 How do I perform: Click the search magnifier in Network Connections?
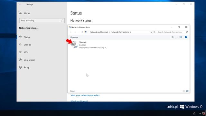[187, 32]
